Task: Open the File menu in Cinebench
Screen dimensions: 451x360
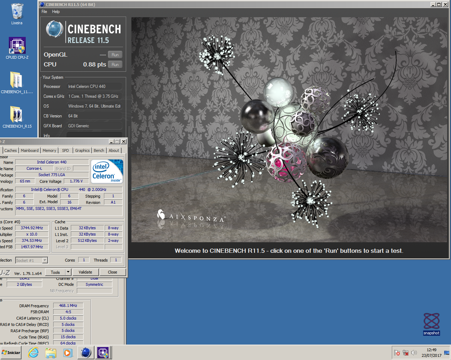Action: coord(44,12)
